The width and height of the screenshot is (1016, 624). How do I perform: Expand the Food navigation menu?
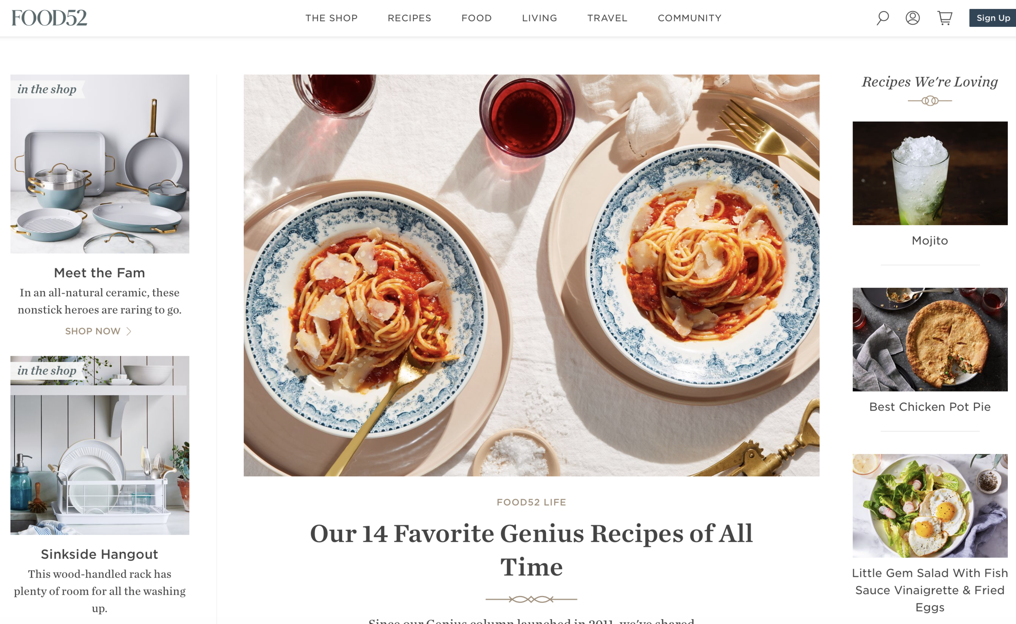[476, 18]
